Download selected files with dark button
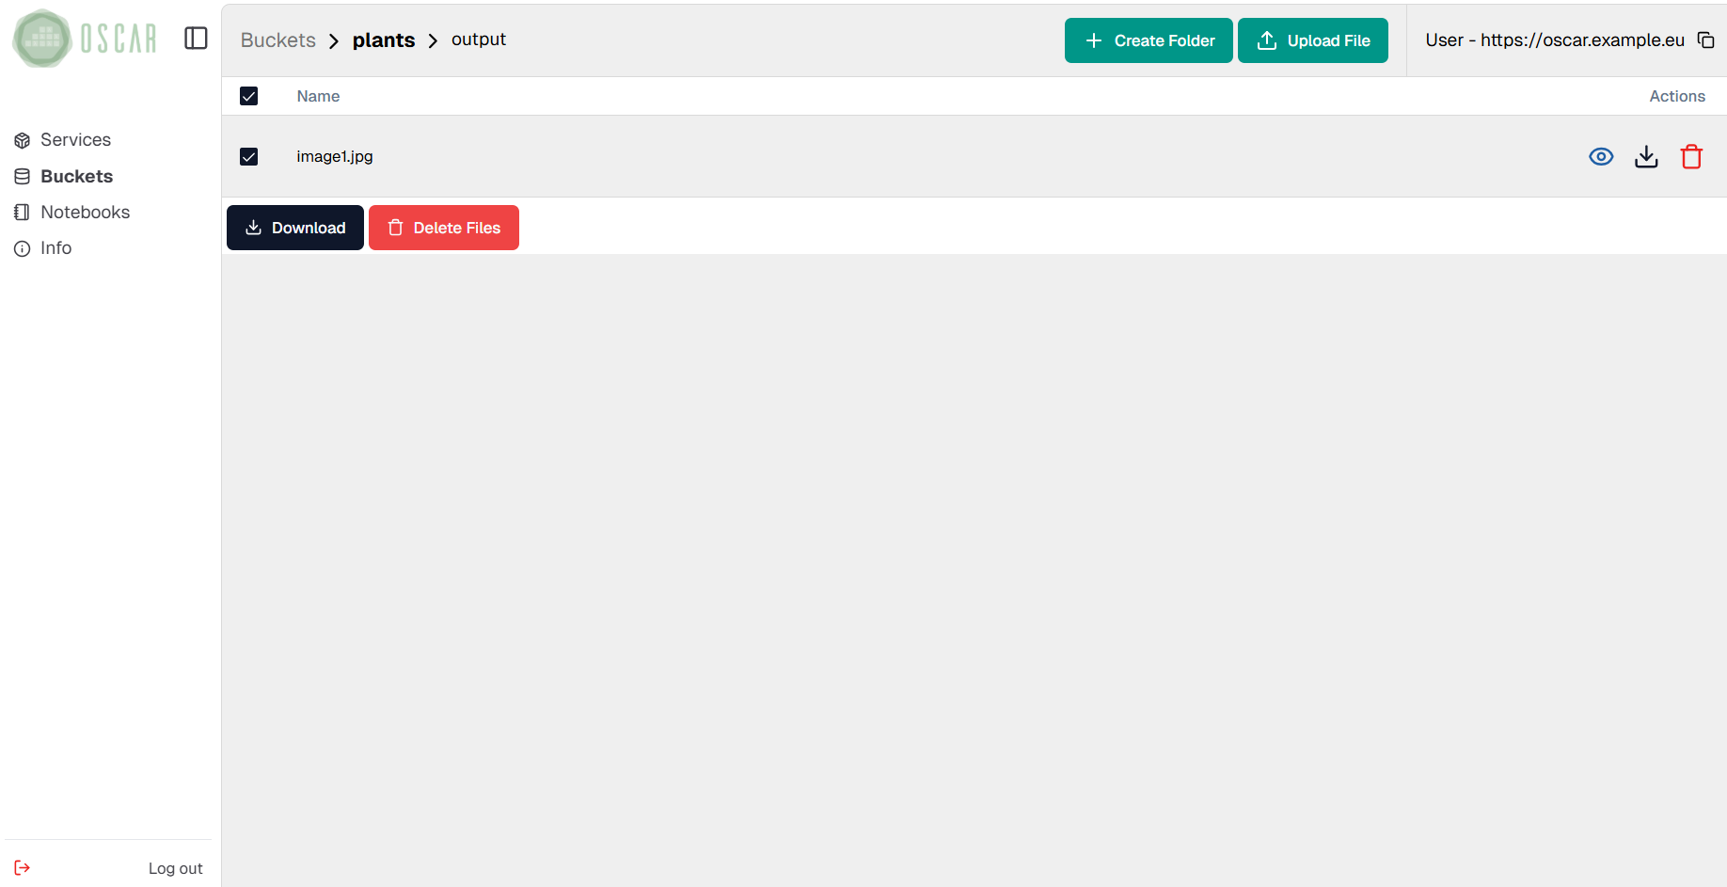 click(x=294, y=228)
